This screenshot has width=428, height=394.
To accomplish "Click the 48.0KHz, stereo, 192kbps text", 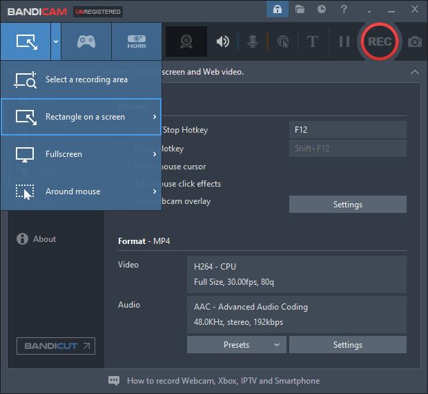I will pyautogui.click(x=238, y=322).
